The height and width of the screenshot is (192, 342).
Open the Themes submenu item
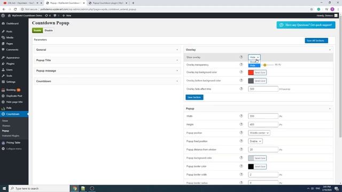point(6,126)
